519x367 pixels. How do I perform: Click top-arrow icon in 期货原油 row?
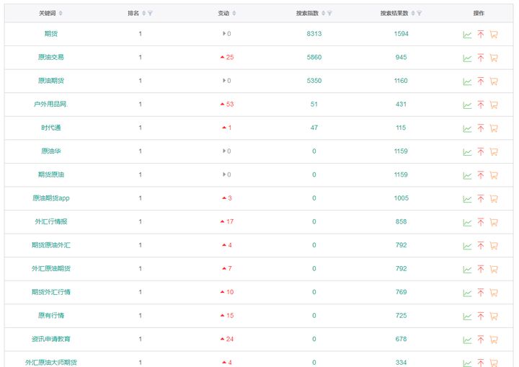pyautogui.click(x=481, y=175)
